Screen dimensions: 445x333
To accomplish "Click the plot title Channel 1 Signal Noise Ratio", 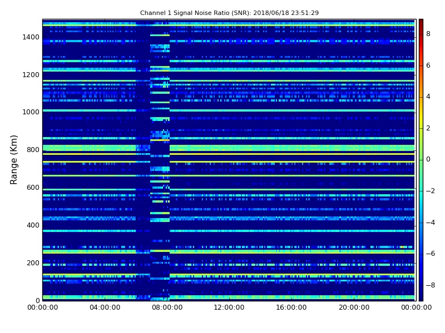I will click(229, 13).
